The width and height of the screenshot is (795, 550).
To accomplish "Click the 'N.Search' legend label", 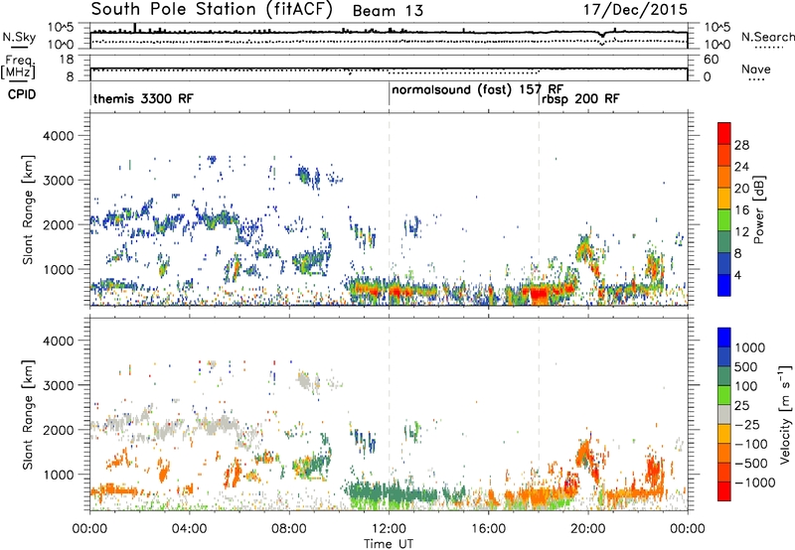I will click(x=767, y=37).
